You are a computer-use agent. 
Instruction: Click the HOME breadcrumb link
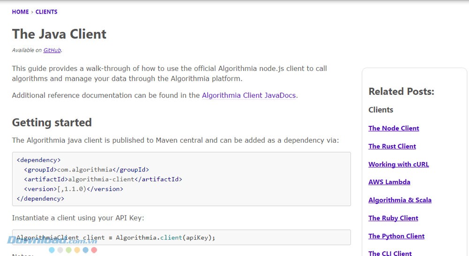pos(20,12)
